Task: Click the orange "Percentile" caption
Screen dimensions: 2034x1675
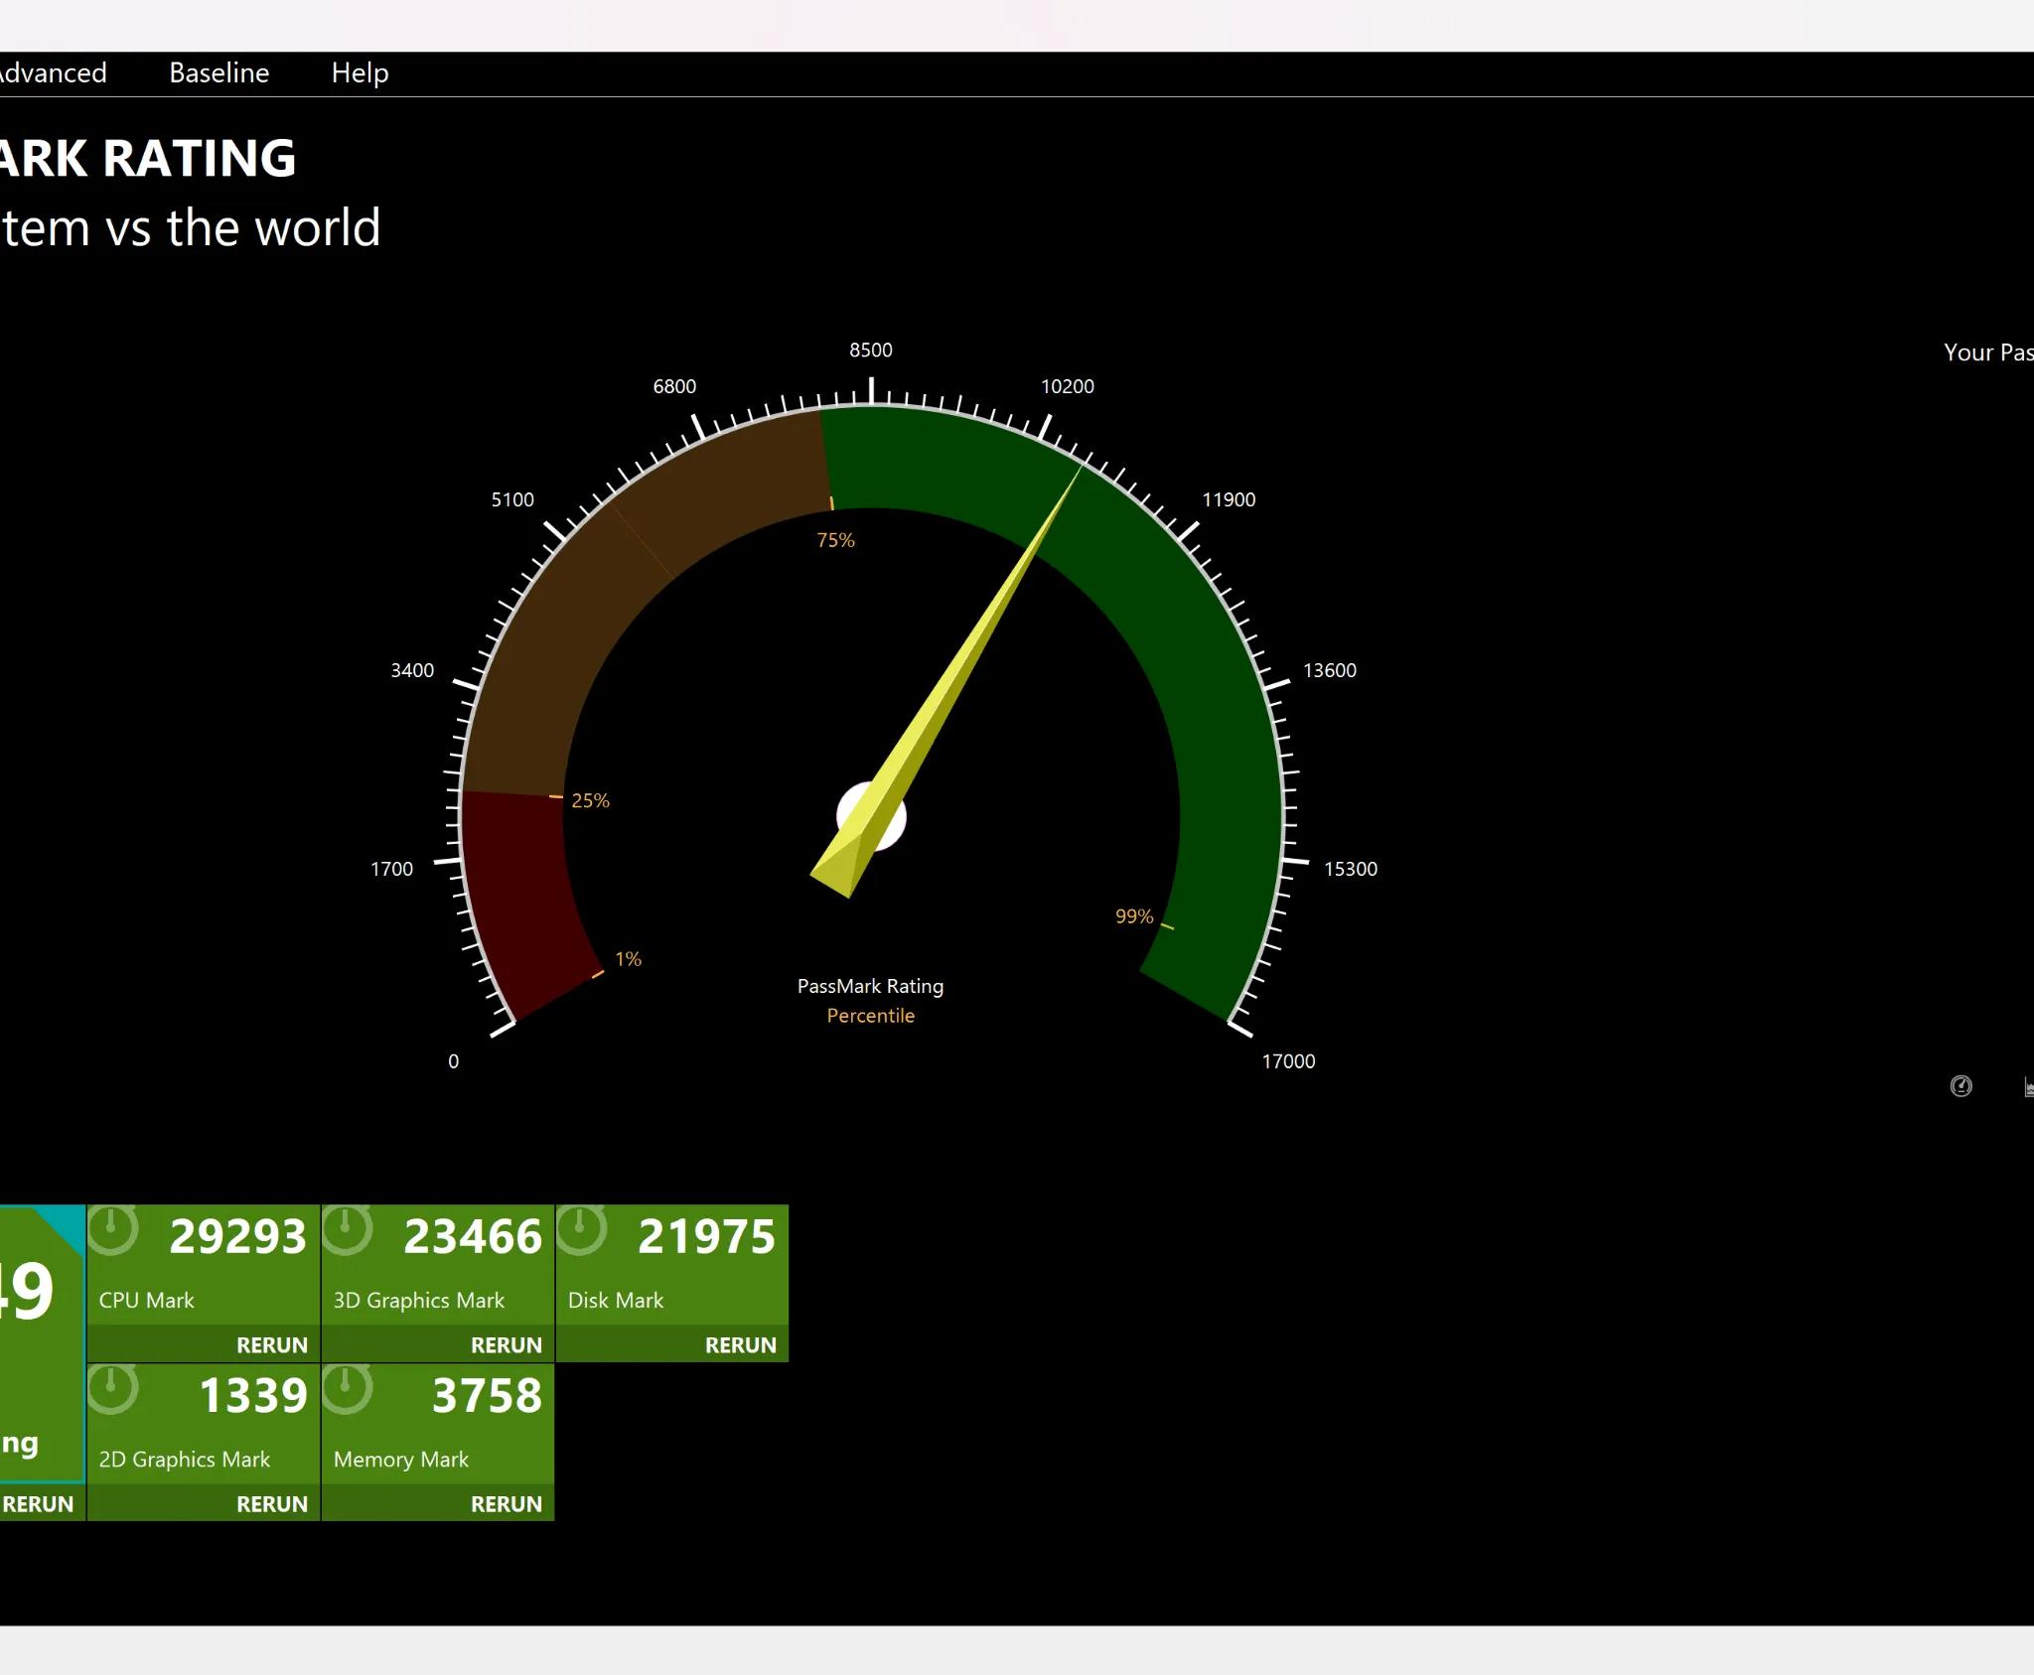Action: pyautogui.click(x=871, y=1016)
